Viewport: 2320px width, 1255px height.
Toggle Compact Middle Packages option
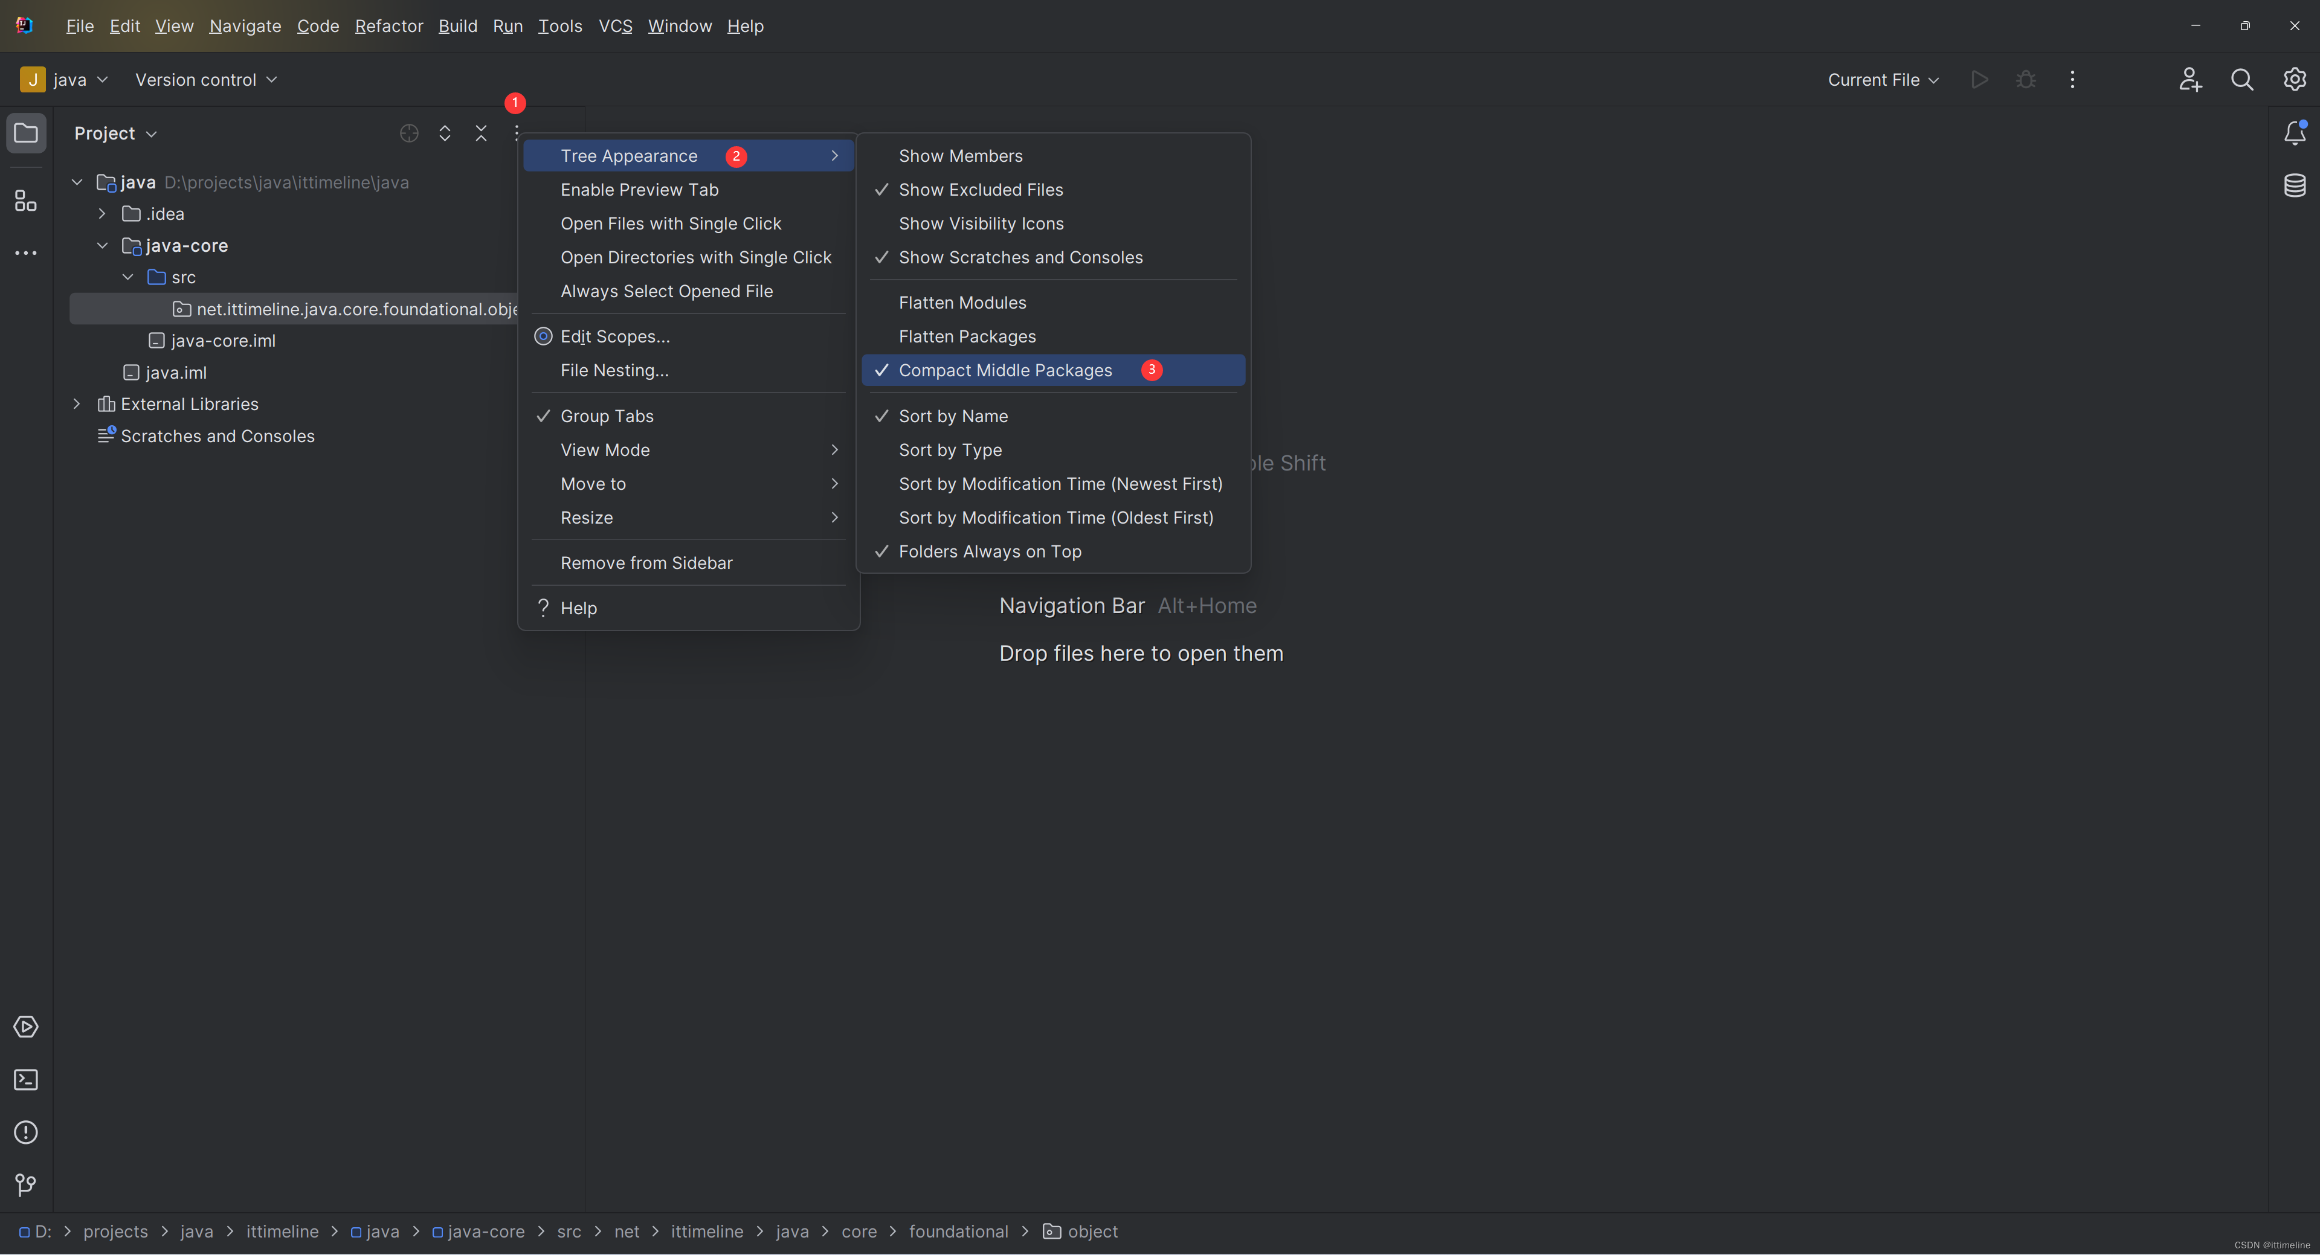coord(1005,370)
